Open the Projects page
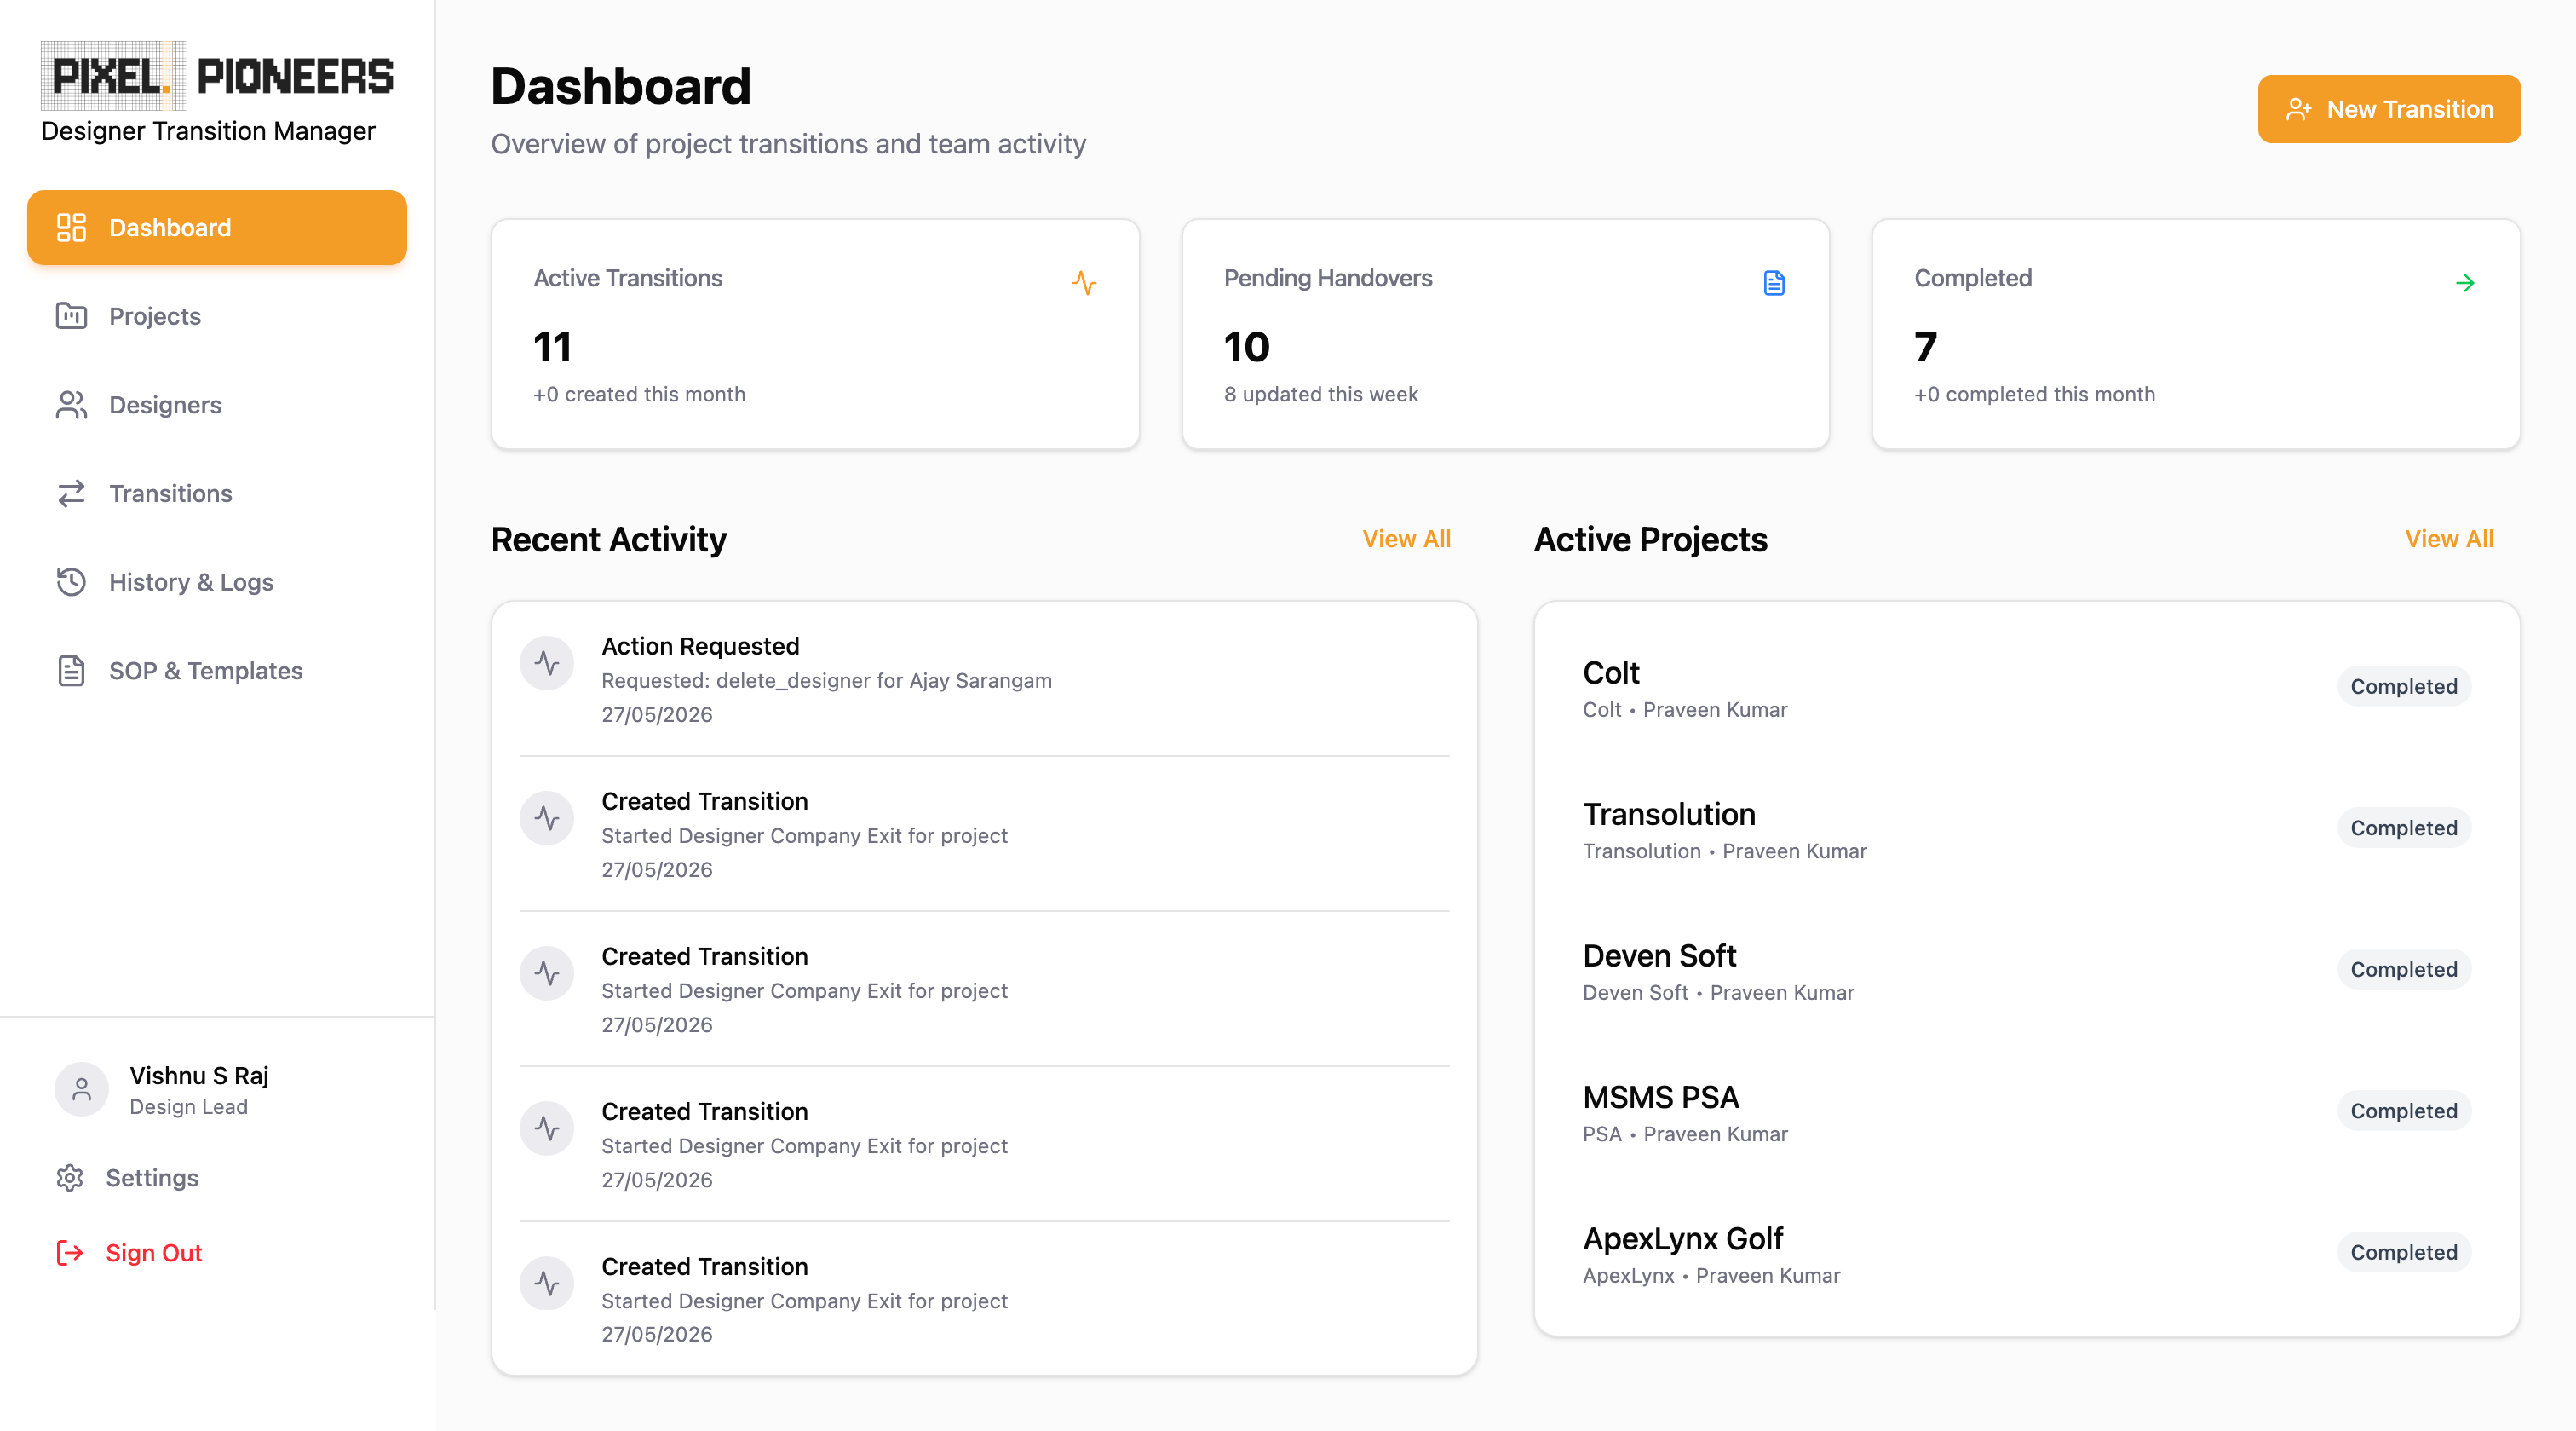This screenshot has width=2576, height=1431. tap(217, 316)
